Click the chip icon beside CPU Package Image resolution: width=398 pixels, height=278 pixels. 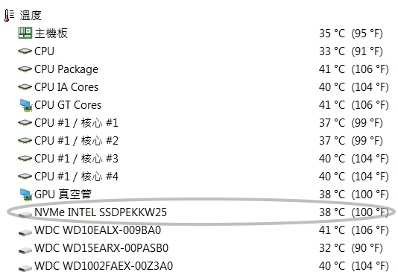pos(25,69)
